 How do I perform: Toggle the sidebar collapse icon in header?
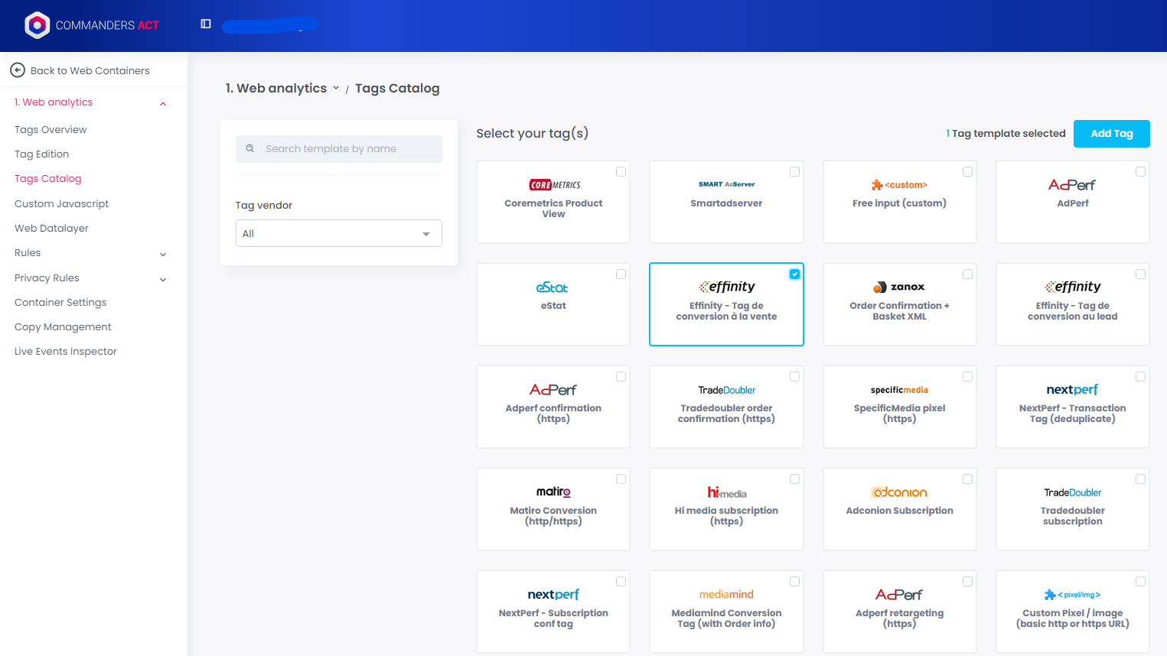click(206, 24)
